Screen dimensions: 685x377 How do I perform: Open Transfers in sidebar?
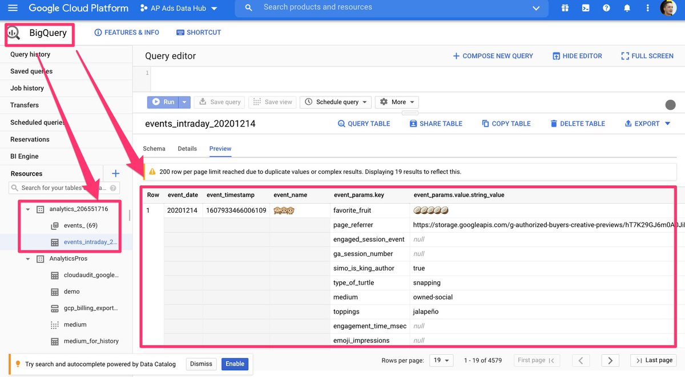[x=25, y=106]
